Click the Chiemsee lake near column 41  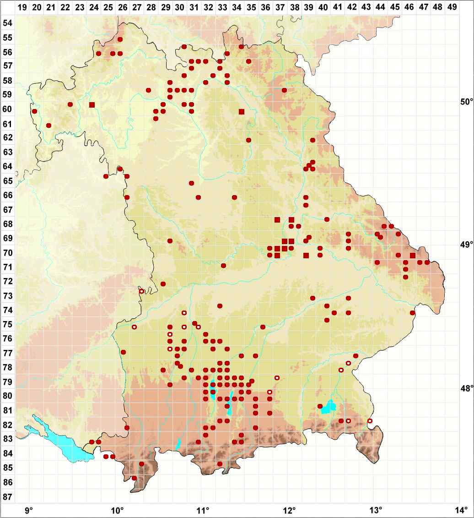point(329,407)
